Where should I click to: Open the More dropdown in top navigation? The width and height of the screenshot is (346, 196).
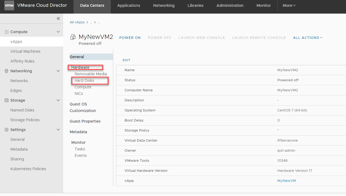point(289,5)
